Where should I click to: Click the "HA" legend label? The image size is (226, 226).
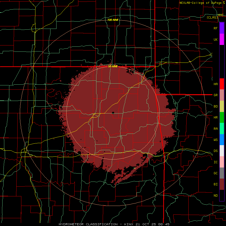215,84
